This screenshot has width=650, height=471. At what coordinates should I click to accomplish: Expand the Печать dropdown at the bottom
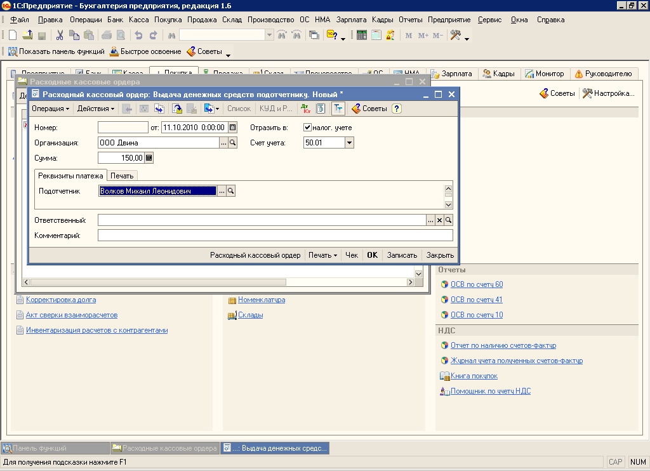tap(322, 255)
